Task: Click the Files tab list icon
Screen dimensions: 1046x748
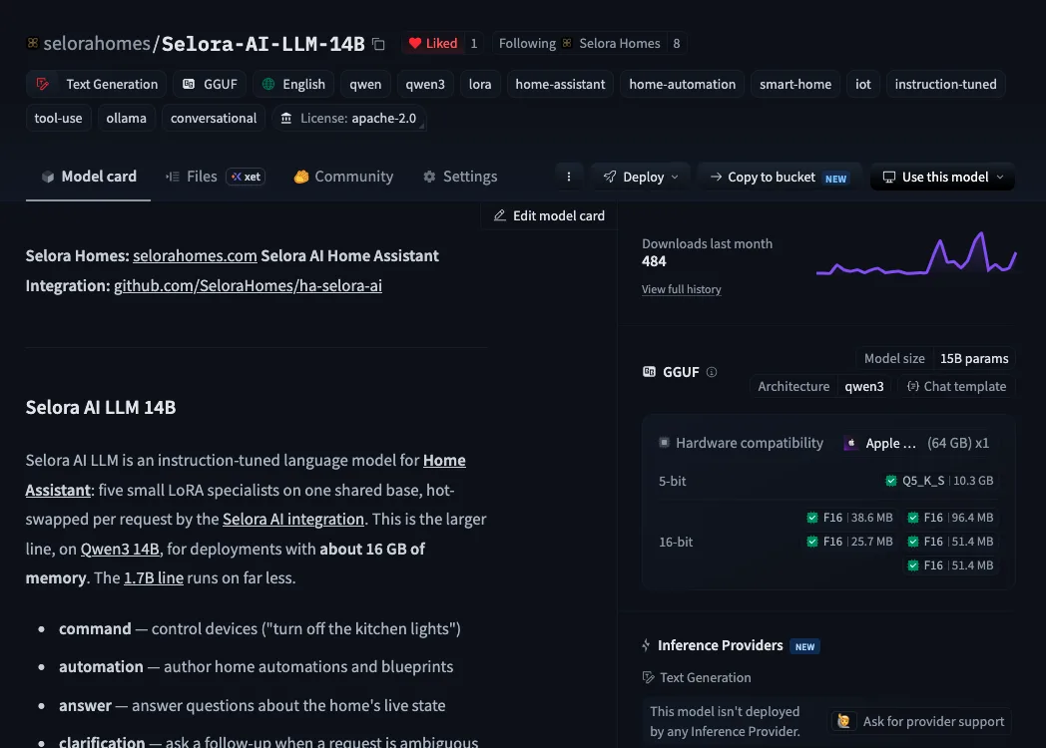Action: tap(172, 177)
